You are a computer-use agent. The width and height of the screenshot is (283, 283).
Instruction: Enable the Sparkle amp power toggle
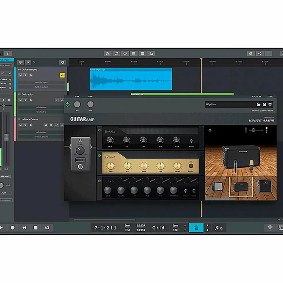[99, 130]
